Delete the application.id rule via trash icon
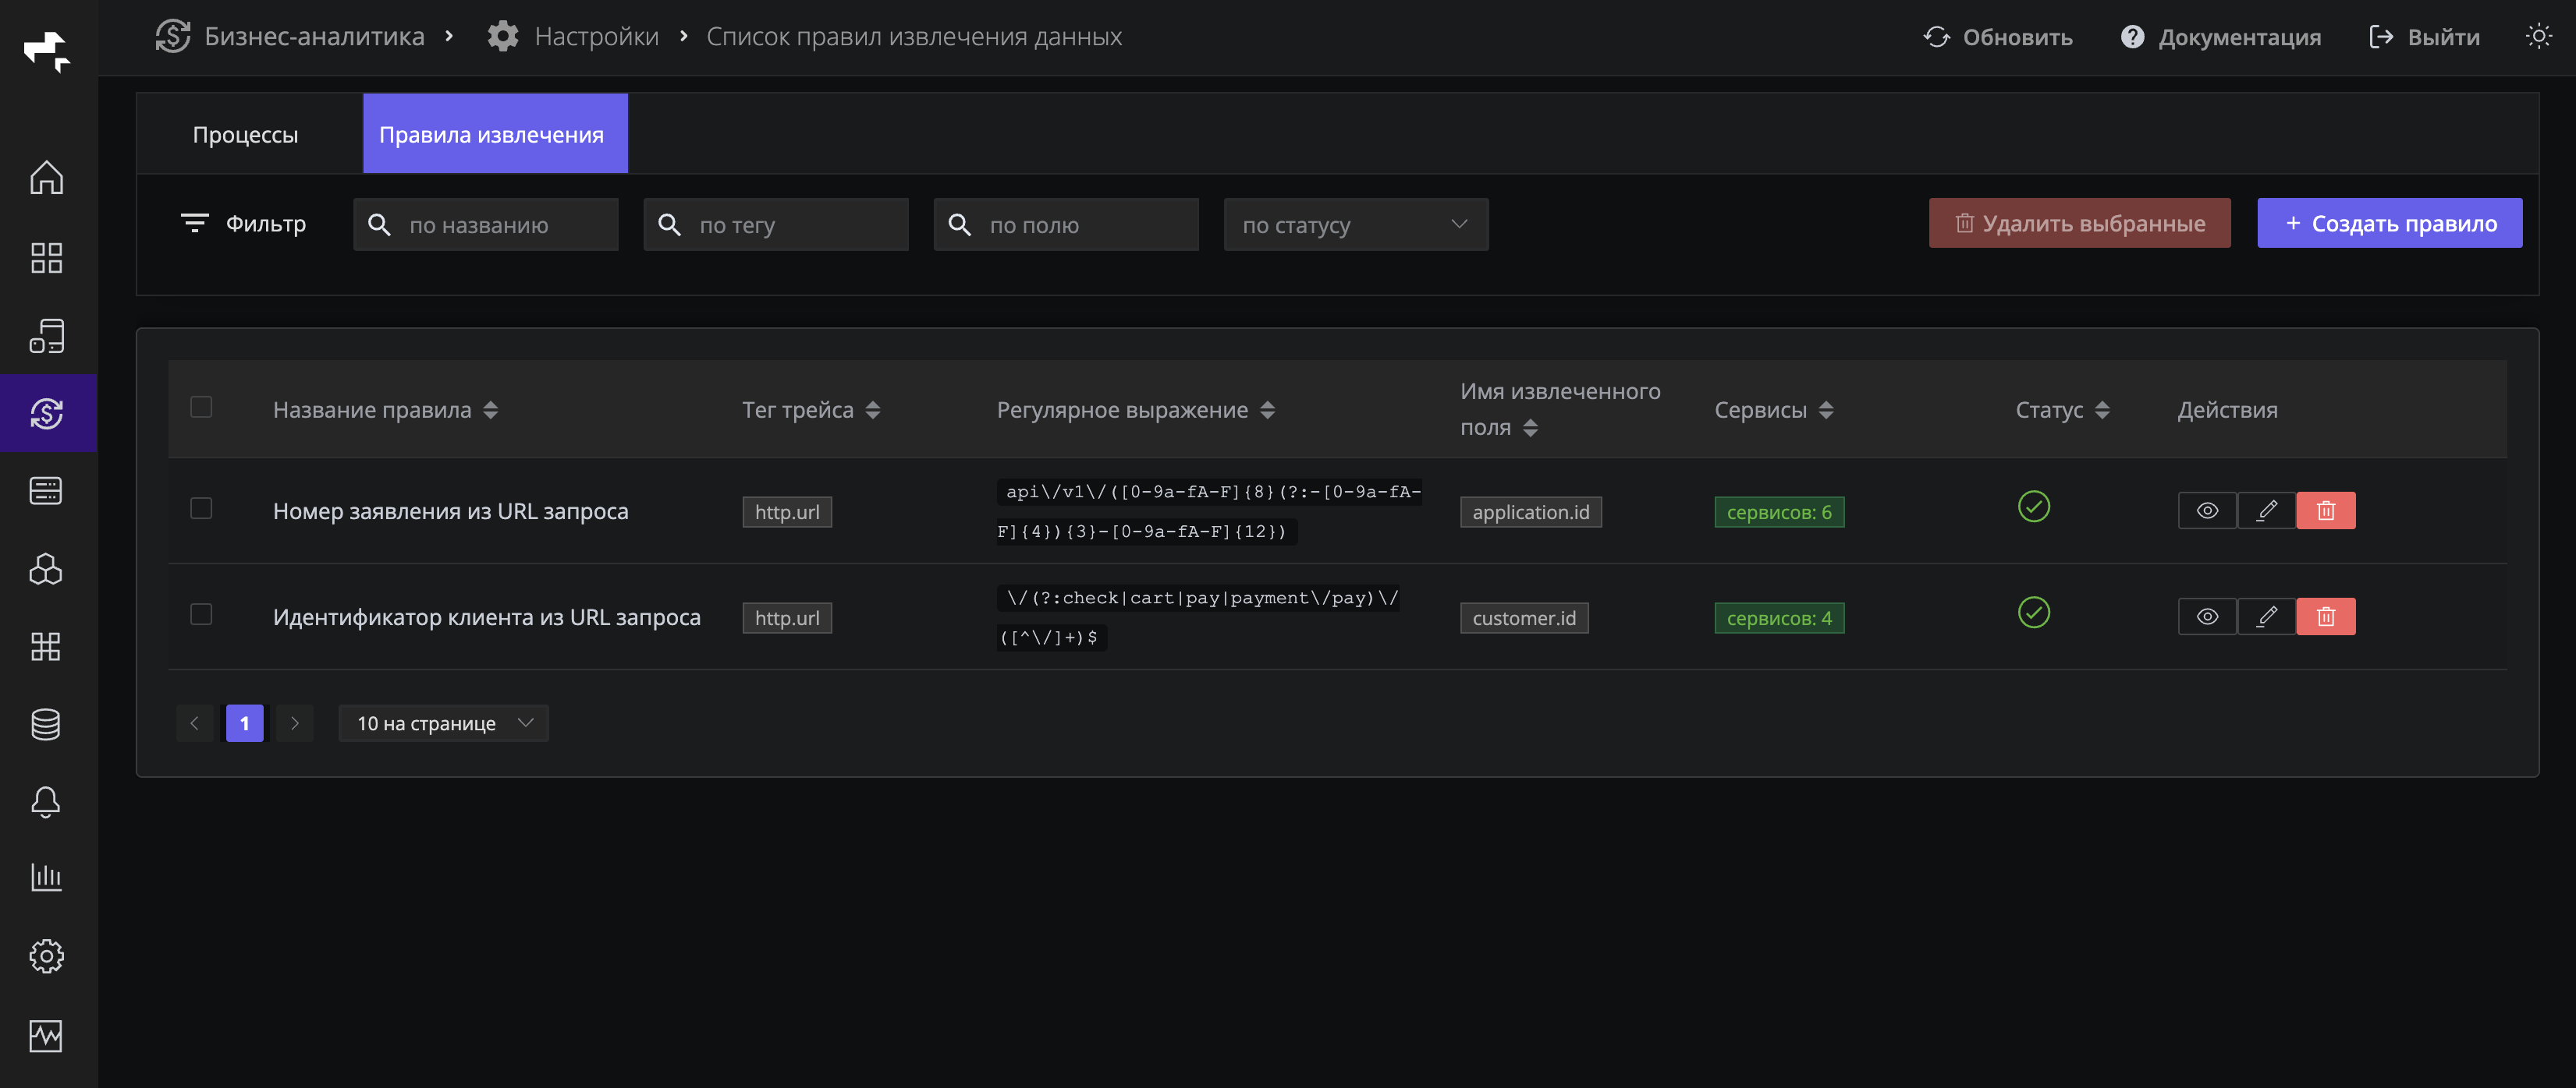The image size is (2576, 1088). point(2325,510)
